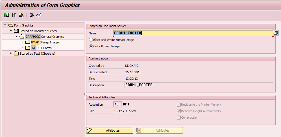This screenshot has width=281, height=137.
Task: Click the date created value 26.10.2015
Action: pos(133,72)
